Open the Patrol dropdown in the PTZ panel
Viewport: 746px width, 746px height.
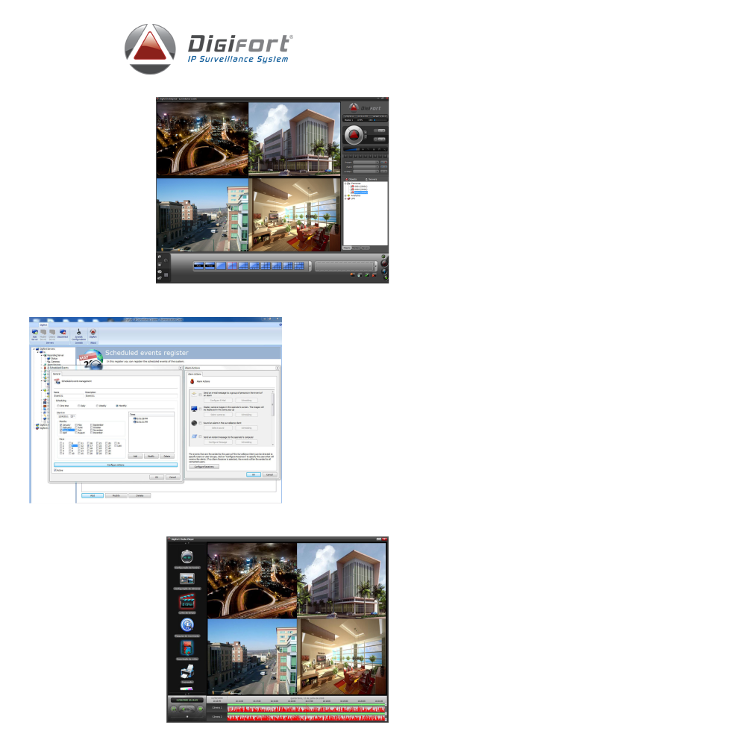pos(366,166)
